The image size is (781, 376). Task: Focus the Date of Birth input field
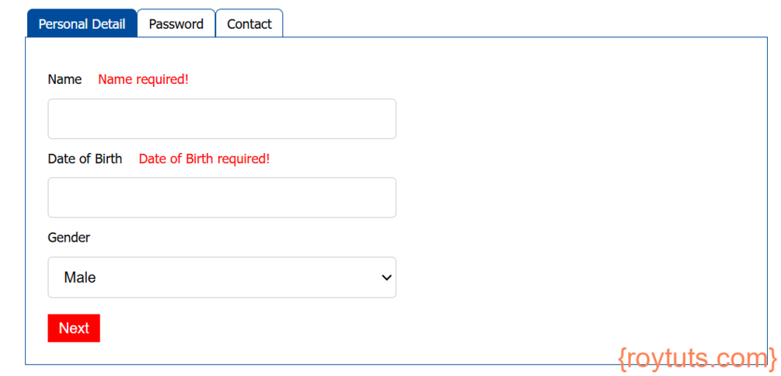221,197
